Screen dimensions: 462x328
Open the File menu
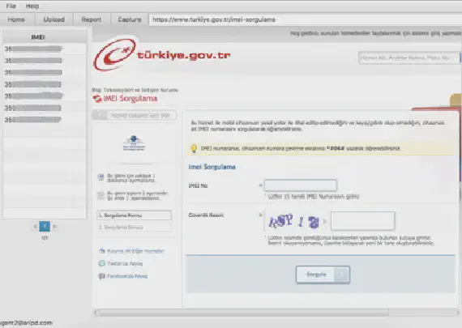pyautogui.click(x=11, y=6)
